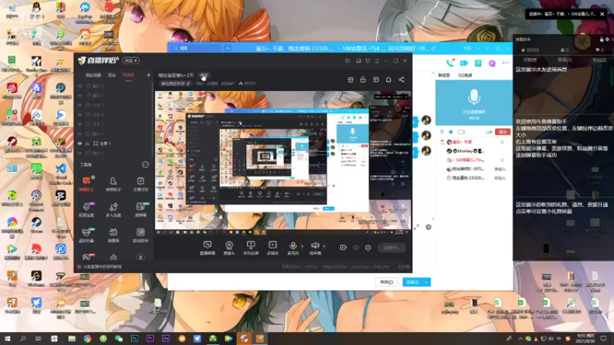614x345 pixels.
Task: Click the mode pill beside 直播伴侣 logo
Action: (130, 61)
